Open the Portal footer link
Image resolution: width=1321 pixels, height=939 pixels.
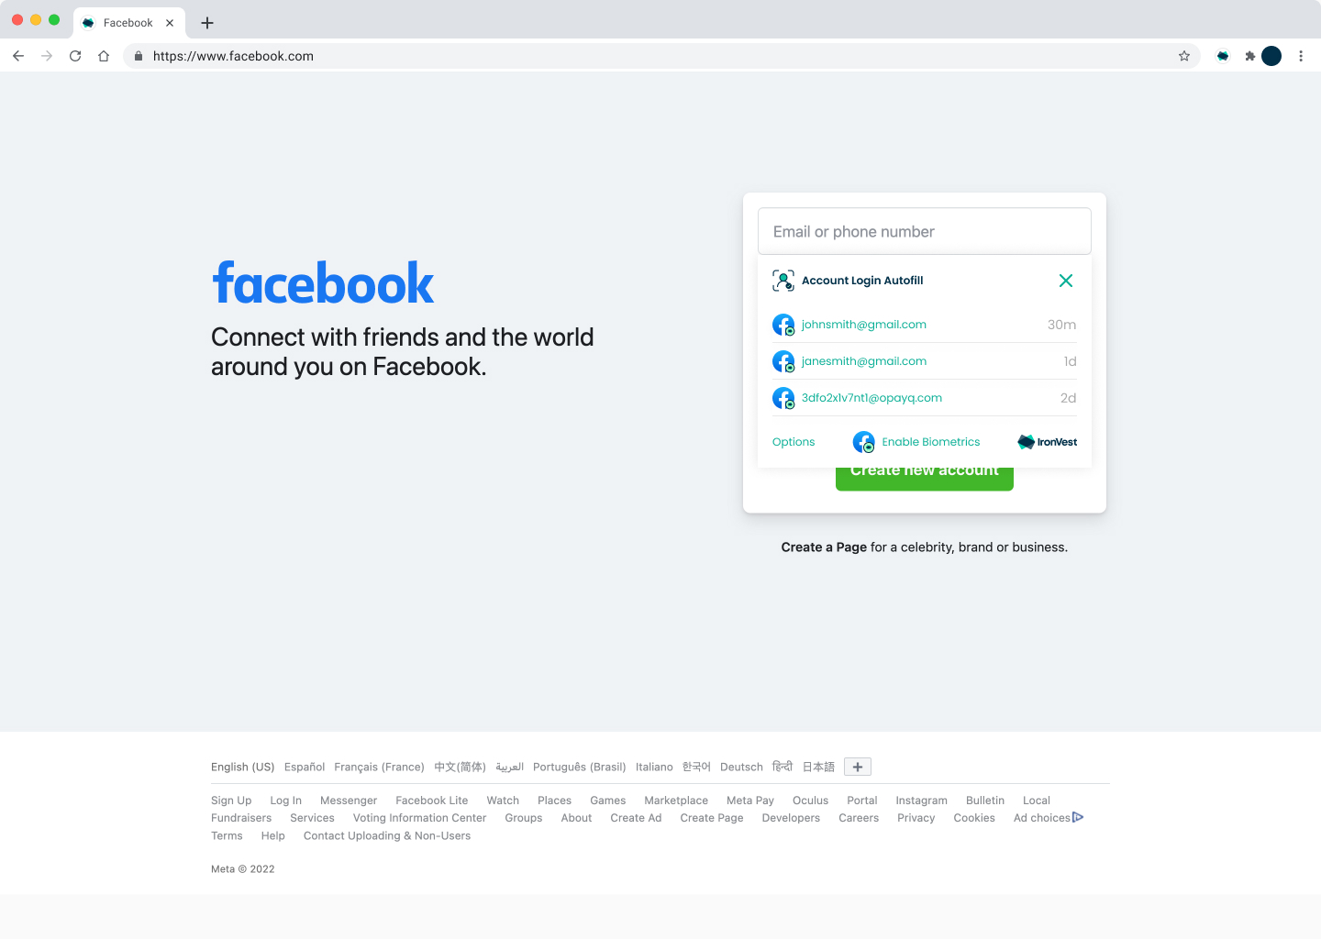click(862, 801)
